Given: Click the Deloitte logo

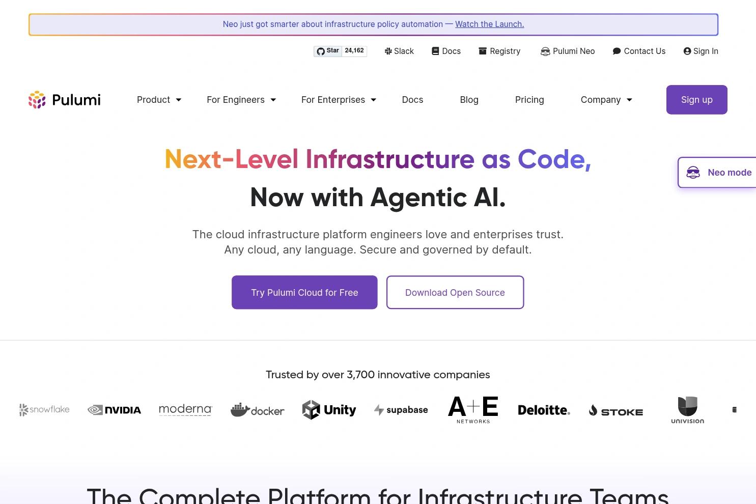Looking at the screenshot, I should tap(544, 410).
